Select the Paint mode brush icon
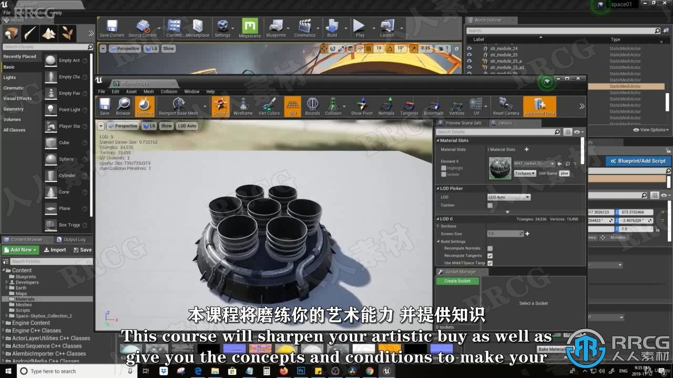The image size is (673, 378). [x=30, y=33]
